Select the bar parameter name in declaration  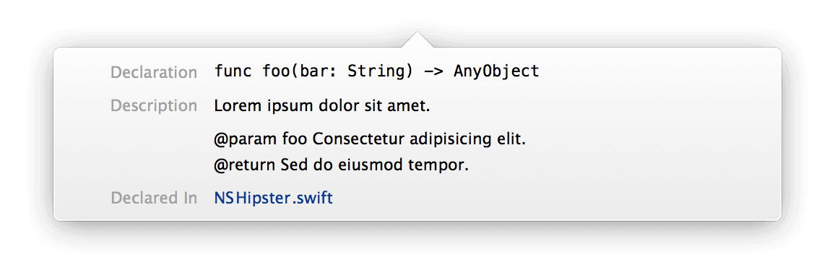coord(313,71)
